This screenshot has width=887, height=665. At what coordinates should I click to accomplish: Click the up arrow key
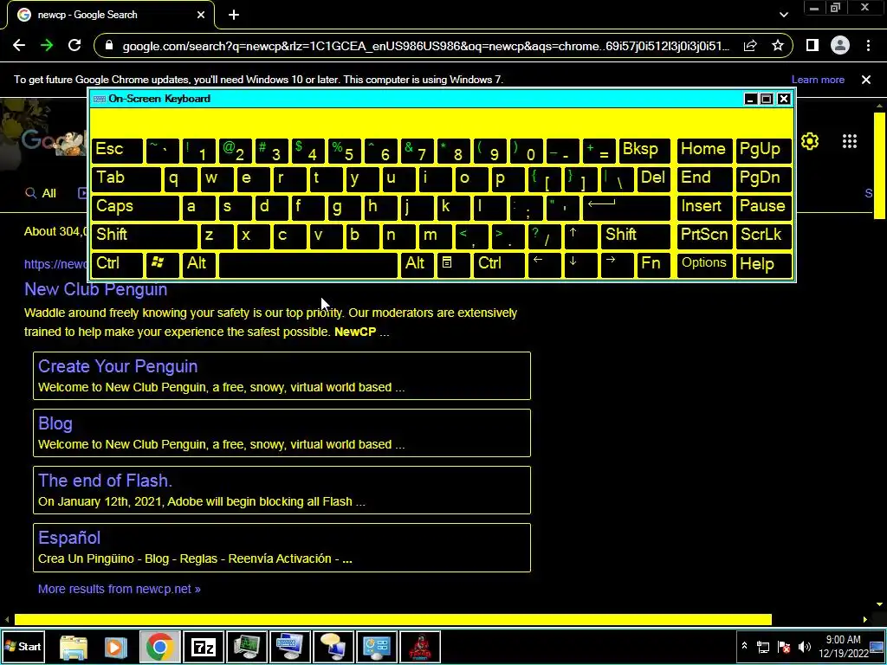click(581, 236)
